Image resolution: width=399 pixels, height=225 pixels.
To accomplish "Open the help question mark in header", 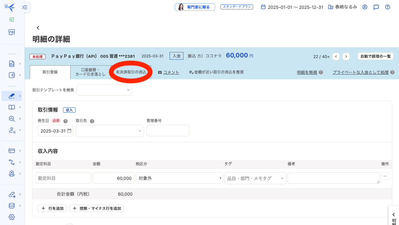I will pyautogui.click(x=387, y=7).
